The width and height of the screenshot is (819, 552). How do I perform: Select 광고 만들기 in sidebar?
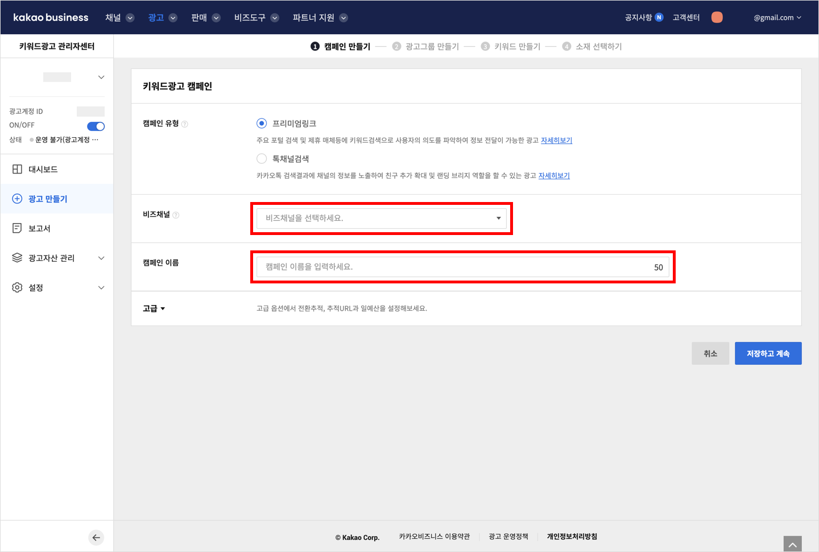point(57,199)
